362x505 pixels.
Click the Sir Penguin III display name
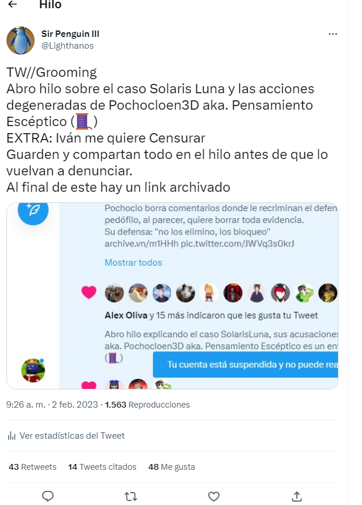point(70,34)
